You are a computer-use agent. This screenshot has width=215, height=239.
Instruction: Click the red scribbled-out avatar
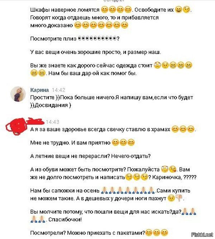pyautogui.click(x=17, y=126)
